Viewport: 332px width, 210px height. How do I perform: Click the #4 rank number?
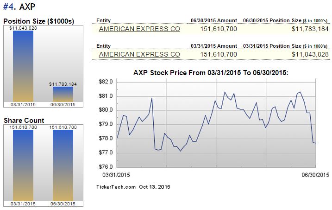tap(9, 7)
